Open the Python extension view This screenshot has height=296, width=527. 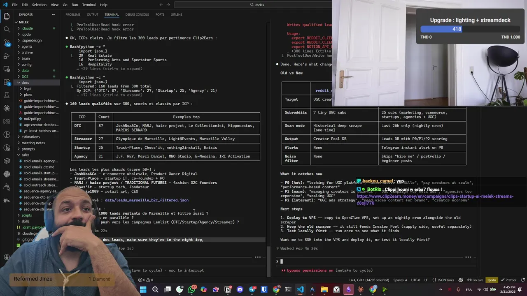tap(7, 174)
